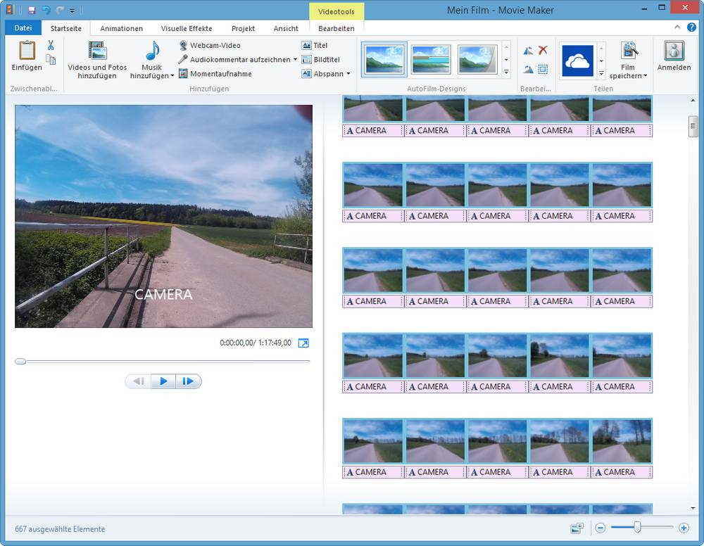Open the preview in full screen
704x546 pixels.
click(x=303, y=343)
